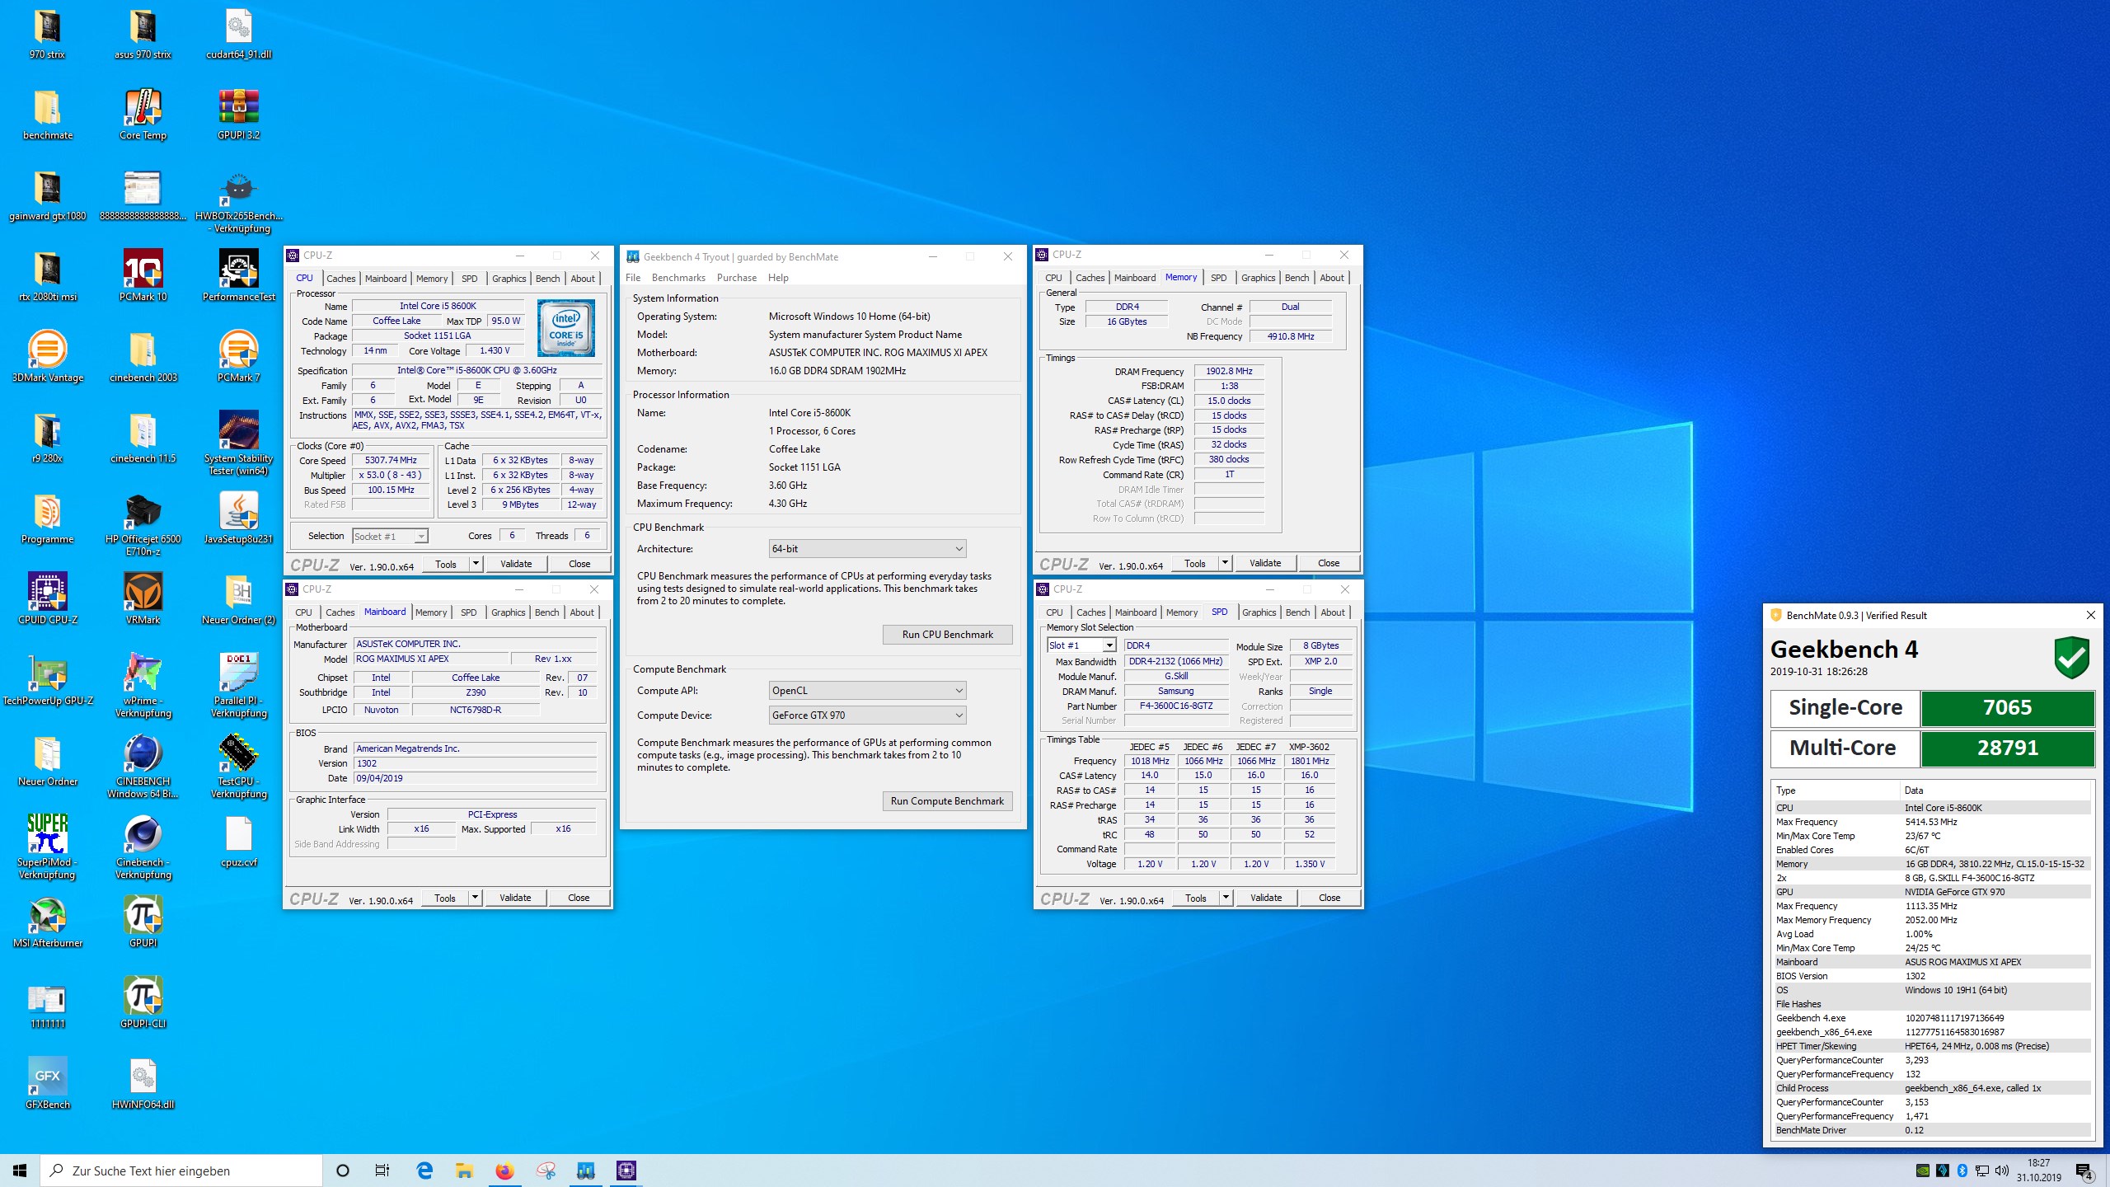Select About tab in CPU-Z Mainboard window
This screenshot has width=2110, height=1187.
[582, 612]
